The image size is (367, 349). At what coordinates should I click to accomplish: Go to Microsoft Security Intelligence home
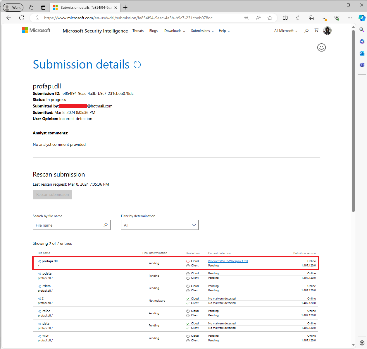(95, 31)
